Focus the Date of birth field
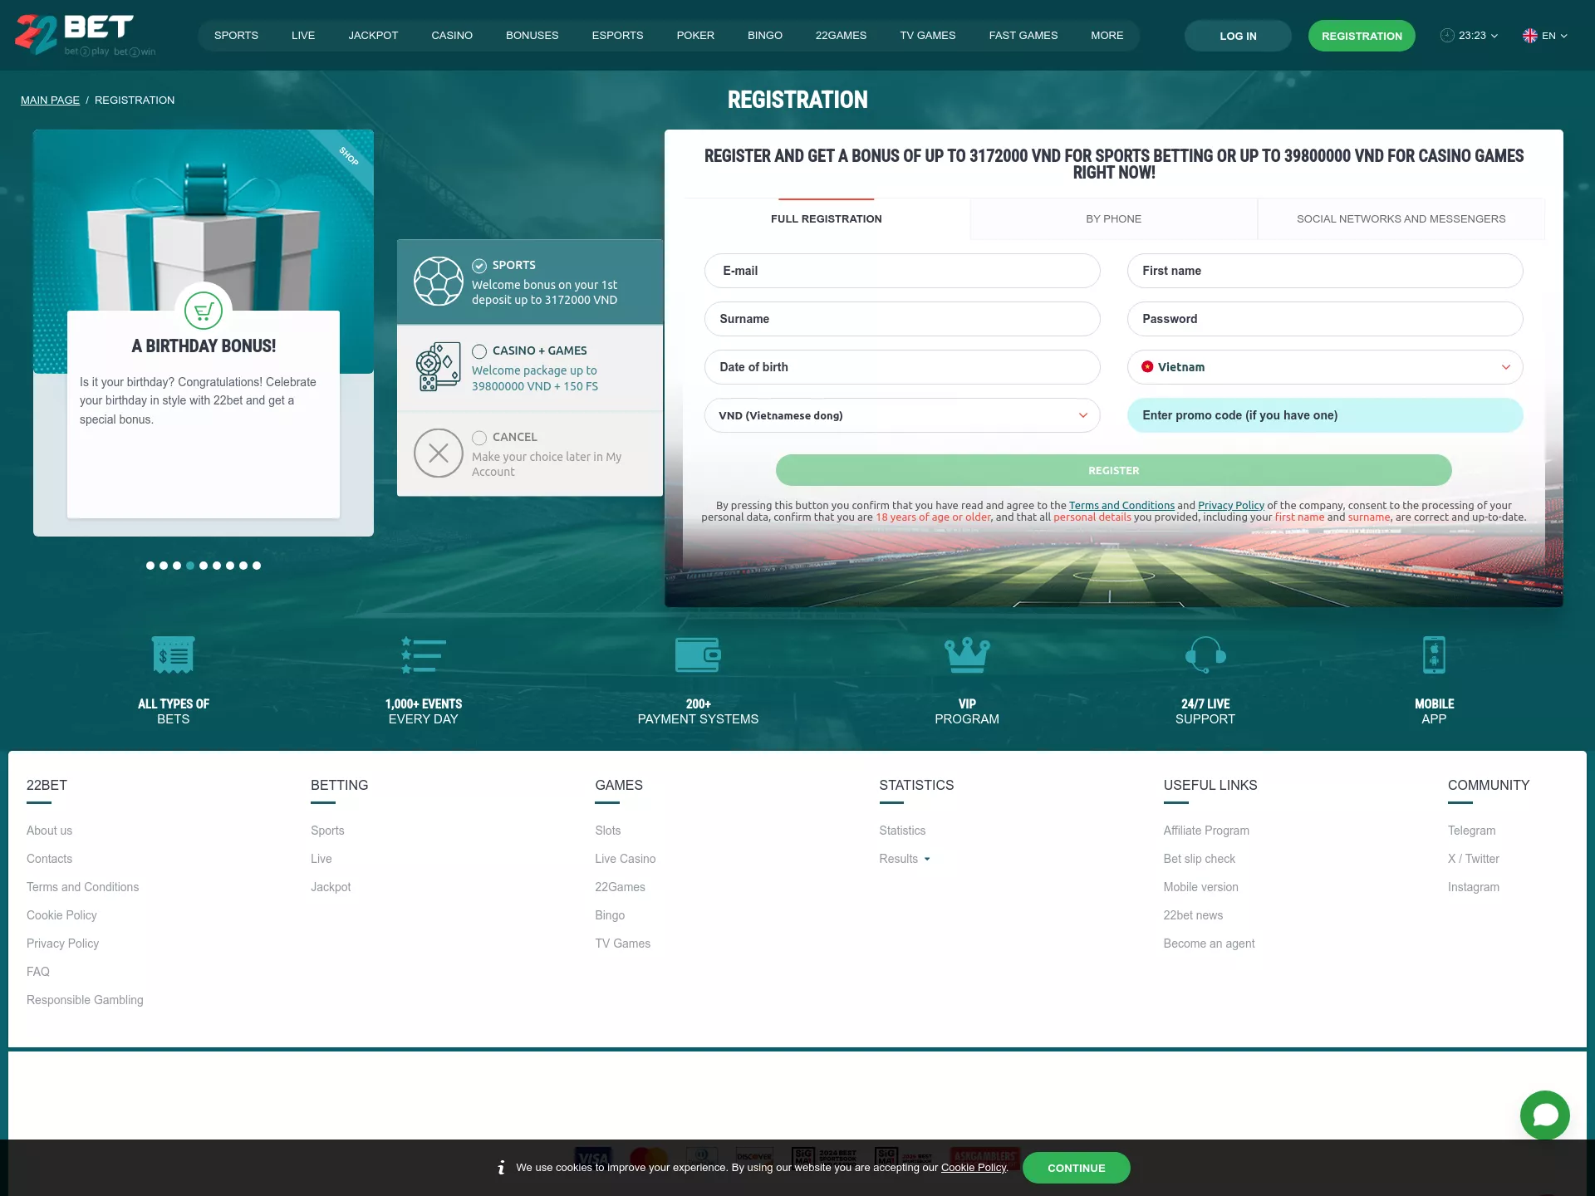The image size is (1595, 1196). (902, 367)
